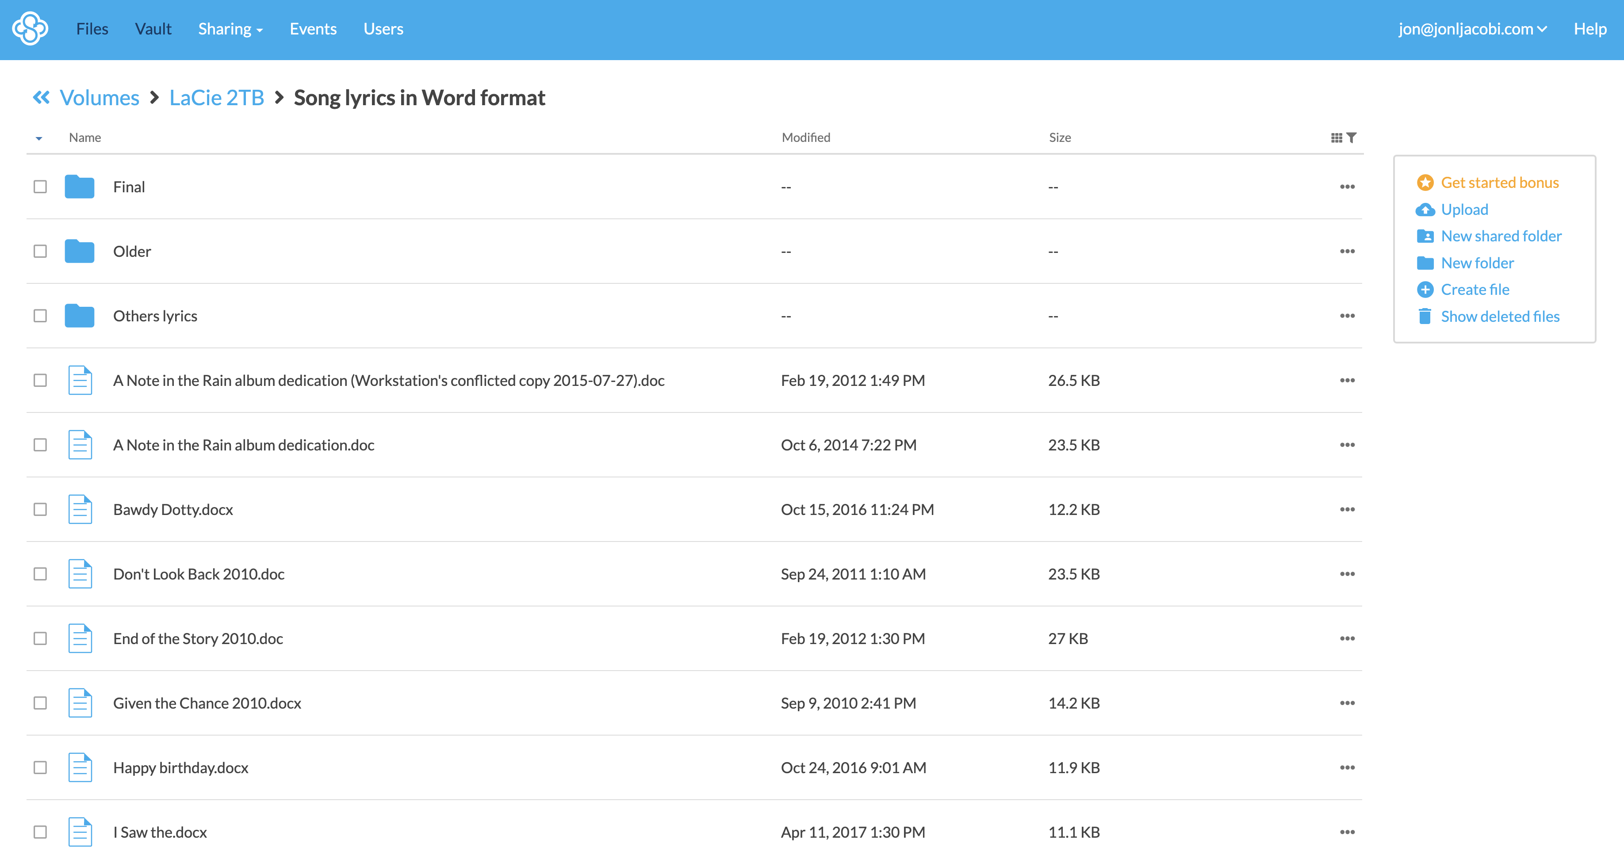Viewport: 1624px width, 862px height.
Task: Navigate to LaCie 2TB via breadcrumb
Action: [216, 98]
